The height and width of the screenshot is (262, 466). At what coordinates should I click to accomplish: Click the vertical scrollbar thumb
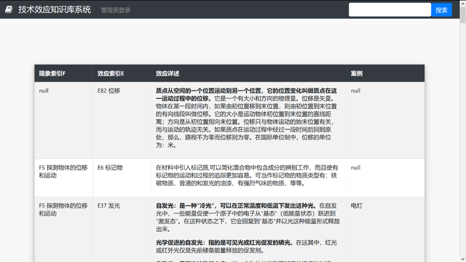(x=463, y=14)
